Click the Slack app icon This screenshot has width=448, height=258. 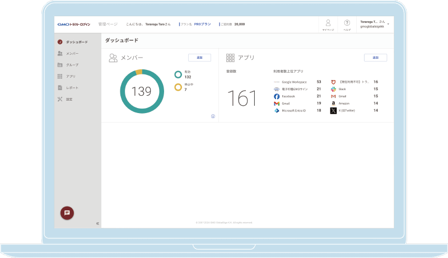(333, 89)
